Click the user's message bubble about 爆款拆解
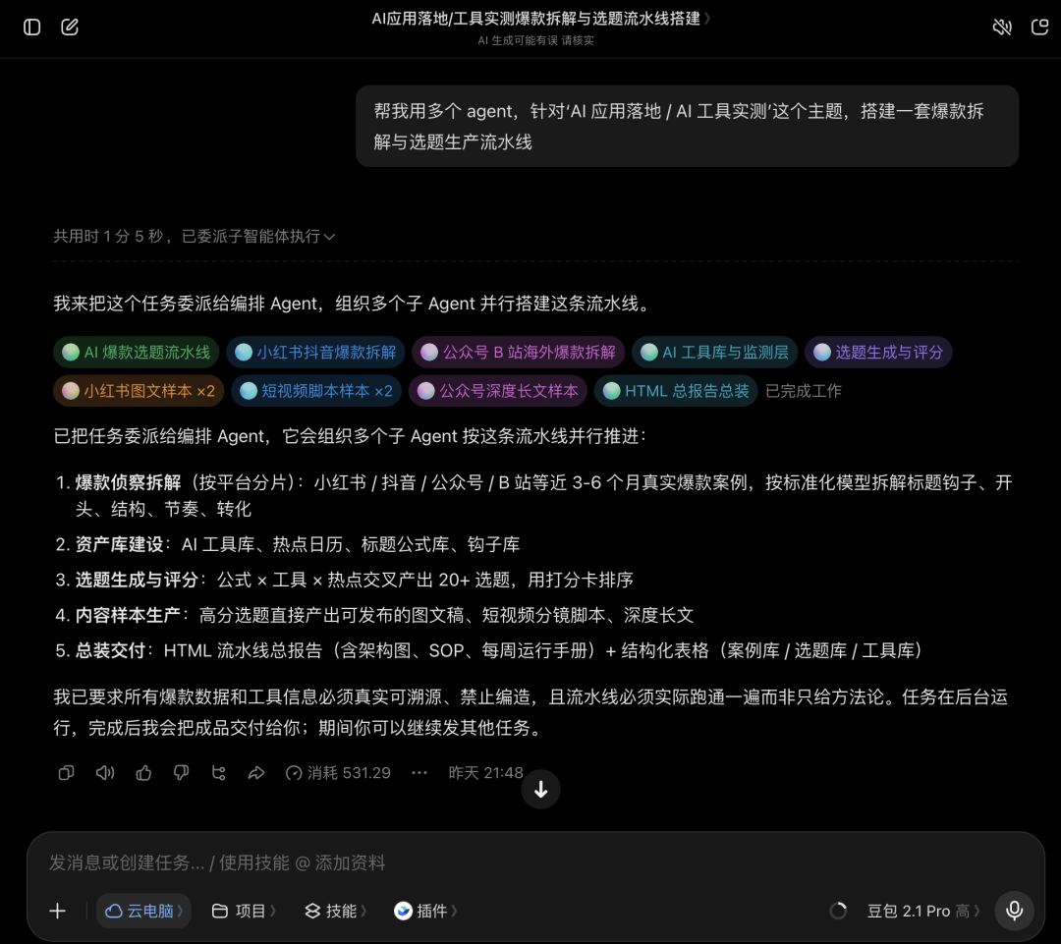 [x=687, y=126]
